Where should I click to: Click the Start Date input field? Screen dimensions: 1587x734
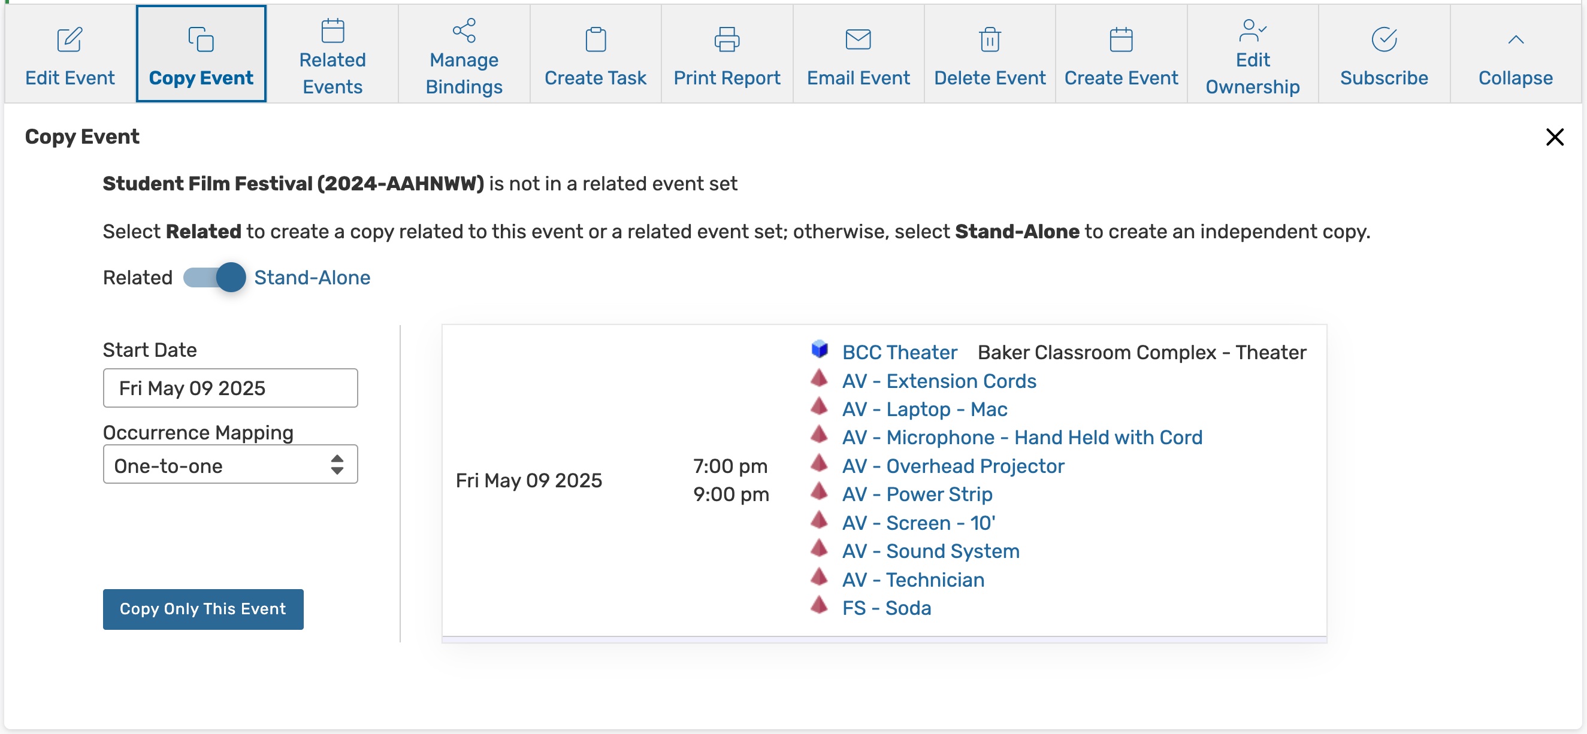[x=230, y=389]
